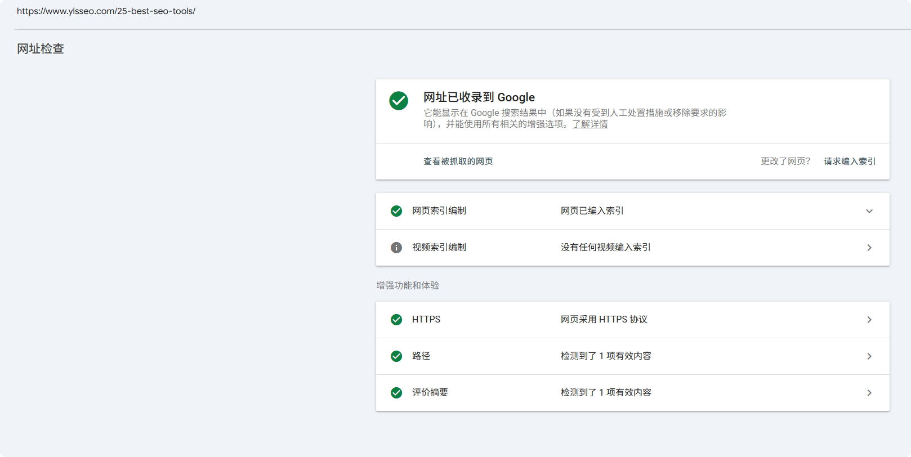Viewport: 911px width, 457px height.
Task: Click the gray info icon for 视频索引编制
Action: tap(396, 248)
